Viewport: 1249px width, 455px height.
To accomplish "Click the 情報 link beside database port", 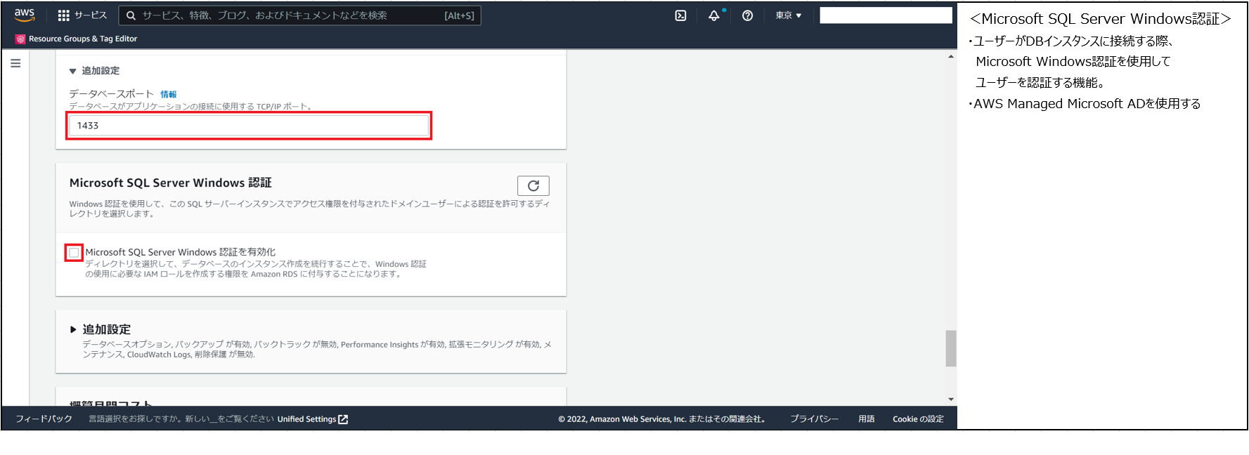I will pyautogui.click(x=169, y=94).
